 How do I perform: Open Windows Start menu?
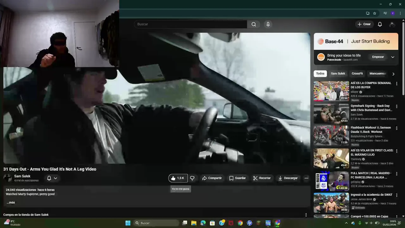pos(128,223)
